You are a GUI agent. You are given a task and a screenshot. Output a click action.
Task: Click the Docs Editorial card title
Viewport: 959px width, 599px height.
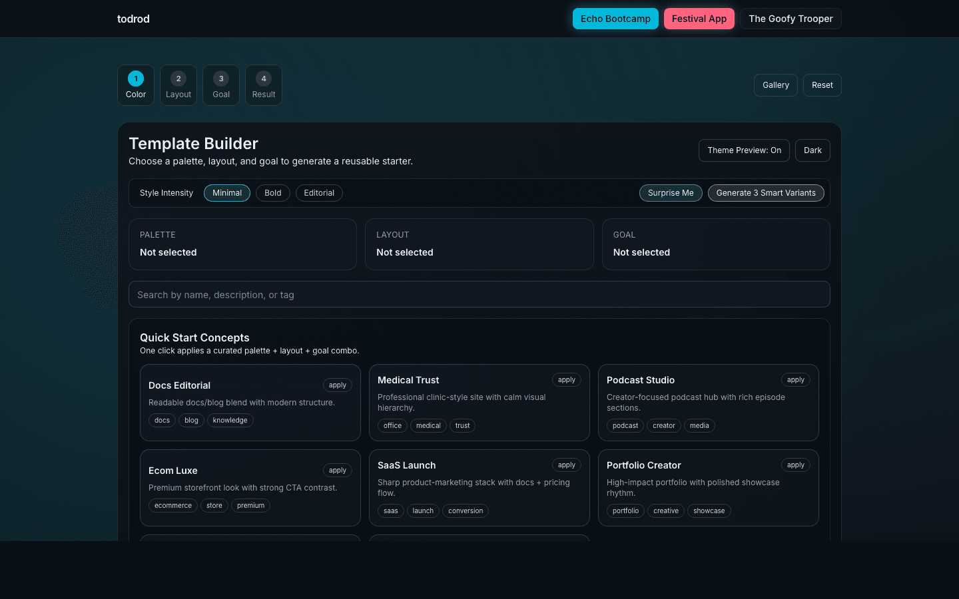click(x=179, y=385)
